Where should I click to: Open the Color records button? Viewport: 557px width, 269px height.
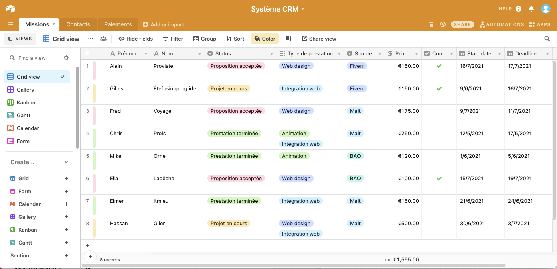point(265,39)
